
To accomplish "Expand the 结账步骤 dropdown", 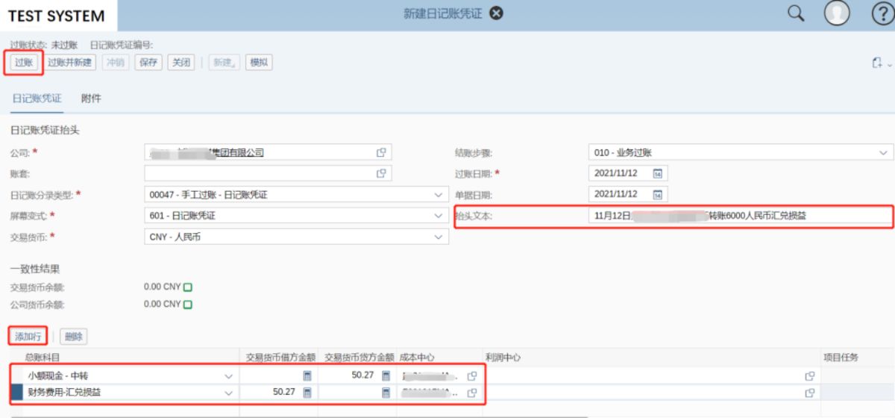I will point(882,152).
